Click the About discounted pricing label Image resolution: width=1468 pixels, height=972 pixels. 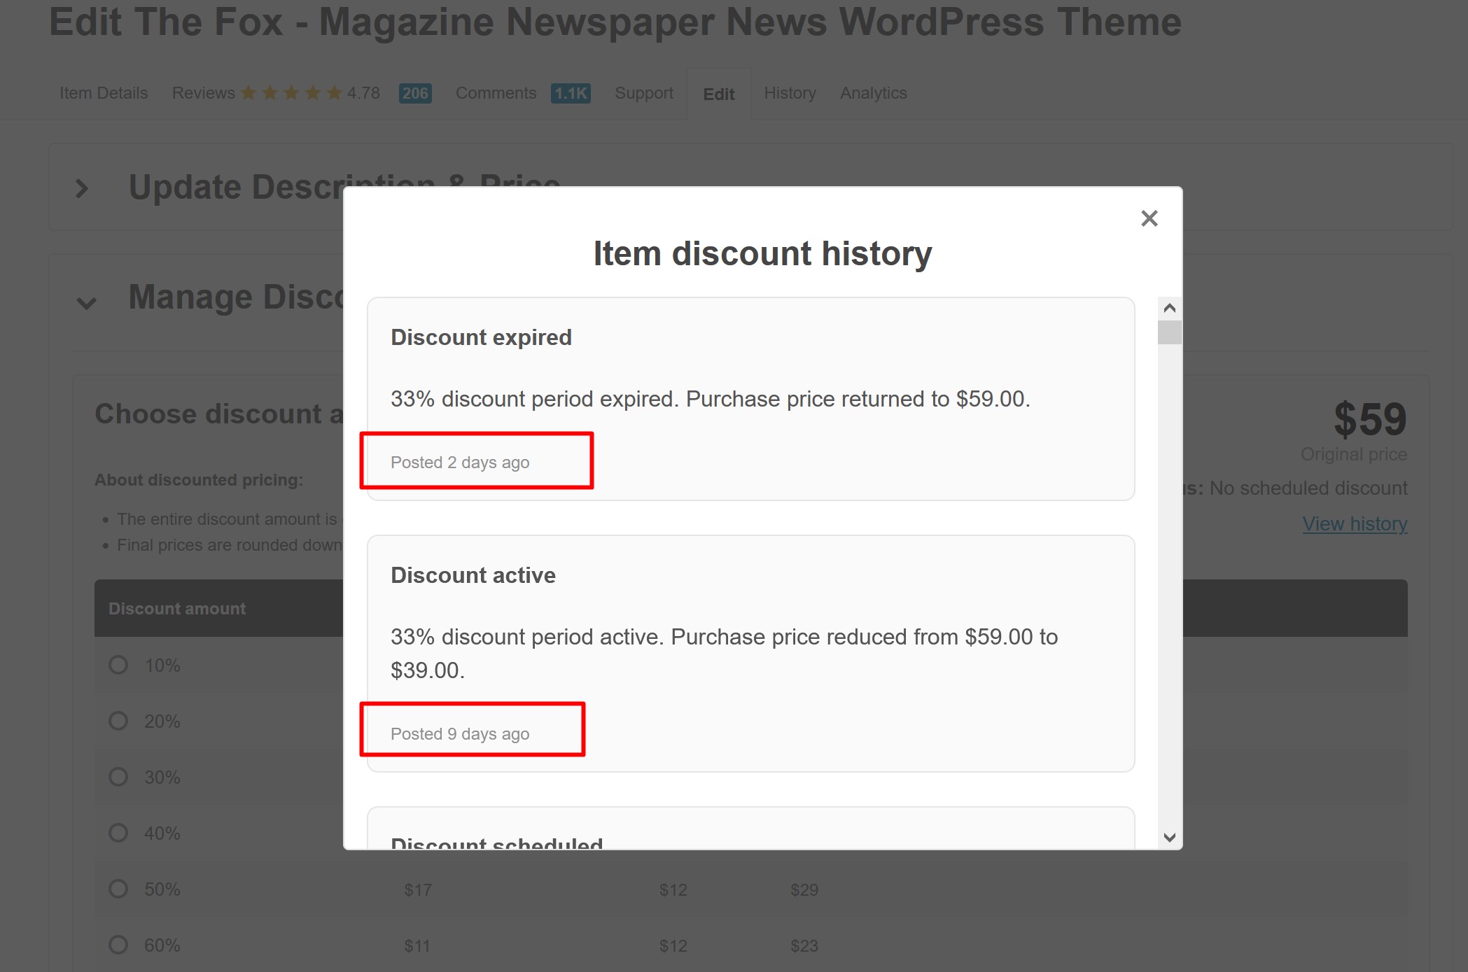(199, 480)
